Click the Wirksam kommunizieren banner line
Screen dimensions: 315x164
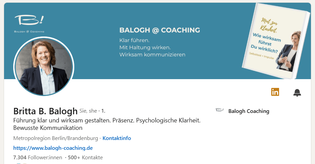click(152, 54)
